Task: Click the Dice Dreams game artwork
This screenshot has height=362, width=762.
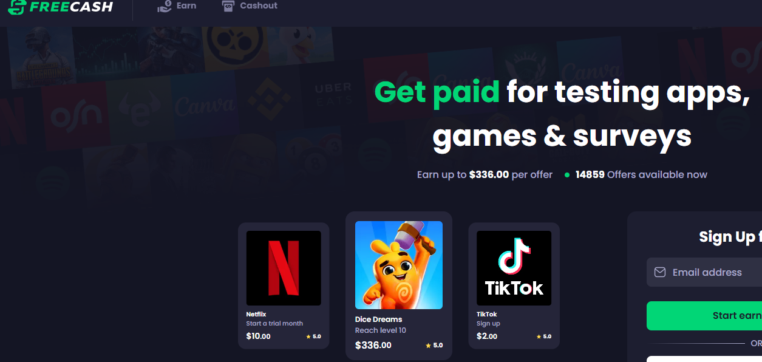Action: click(399, 265)
